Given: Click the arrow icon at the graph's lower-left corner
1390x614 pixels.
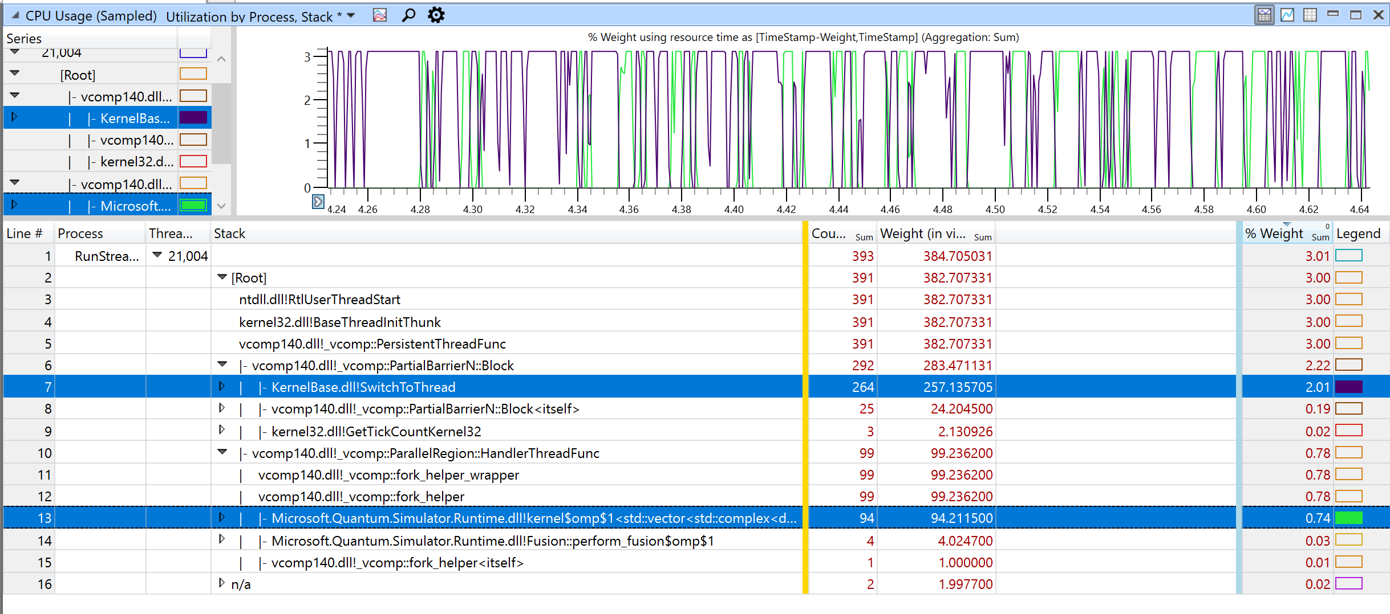Looking at the screenshot, I should point(318,202).
